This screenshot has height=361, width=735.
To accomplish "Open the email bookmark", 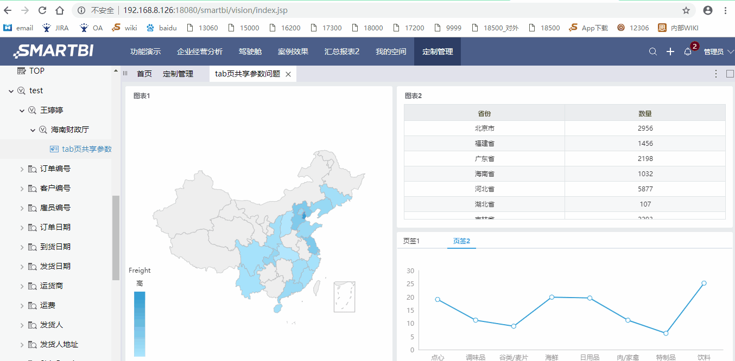I will click(18, 28).
